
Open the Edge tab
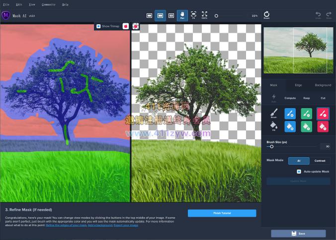(x=298, y=85)
